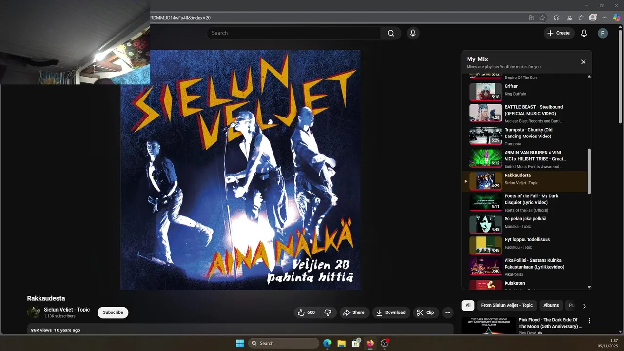Open YouTube notifications bell
Viewport: 624px width, 351px height.
tap(584, 33)
